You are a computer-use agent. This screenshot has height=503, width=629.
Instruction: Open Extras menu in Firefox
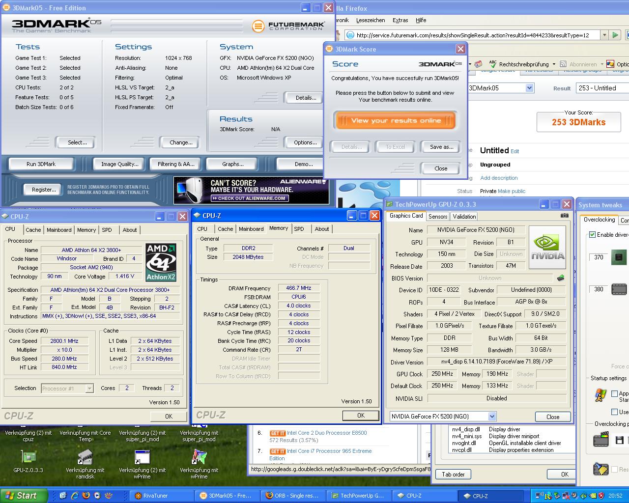pos(400,20)
